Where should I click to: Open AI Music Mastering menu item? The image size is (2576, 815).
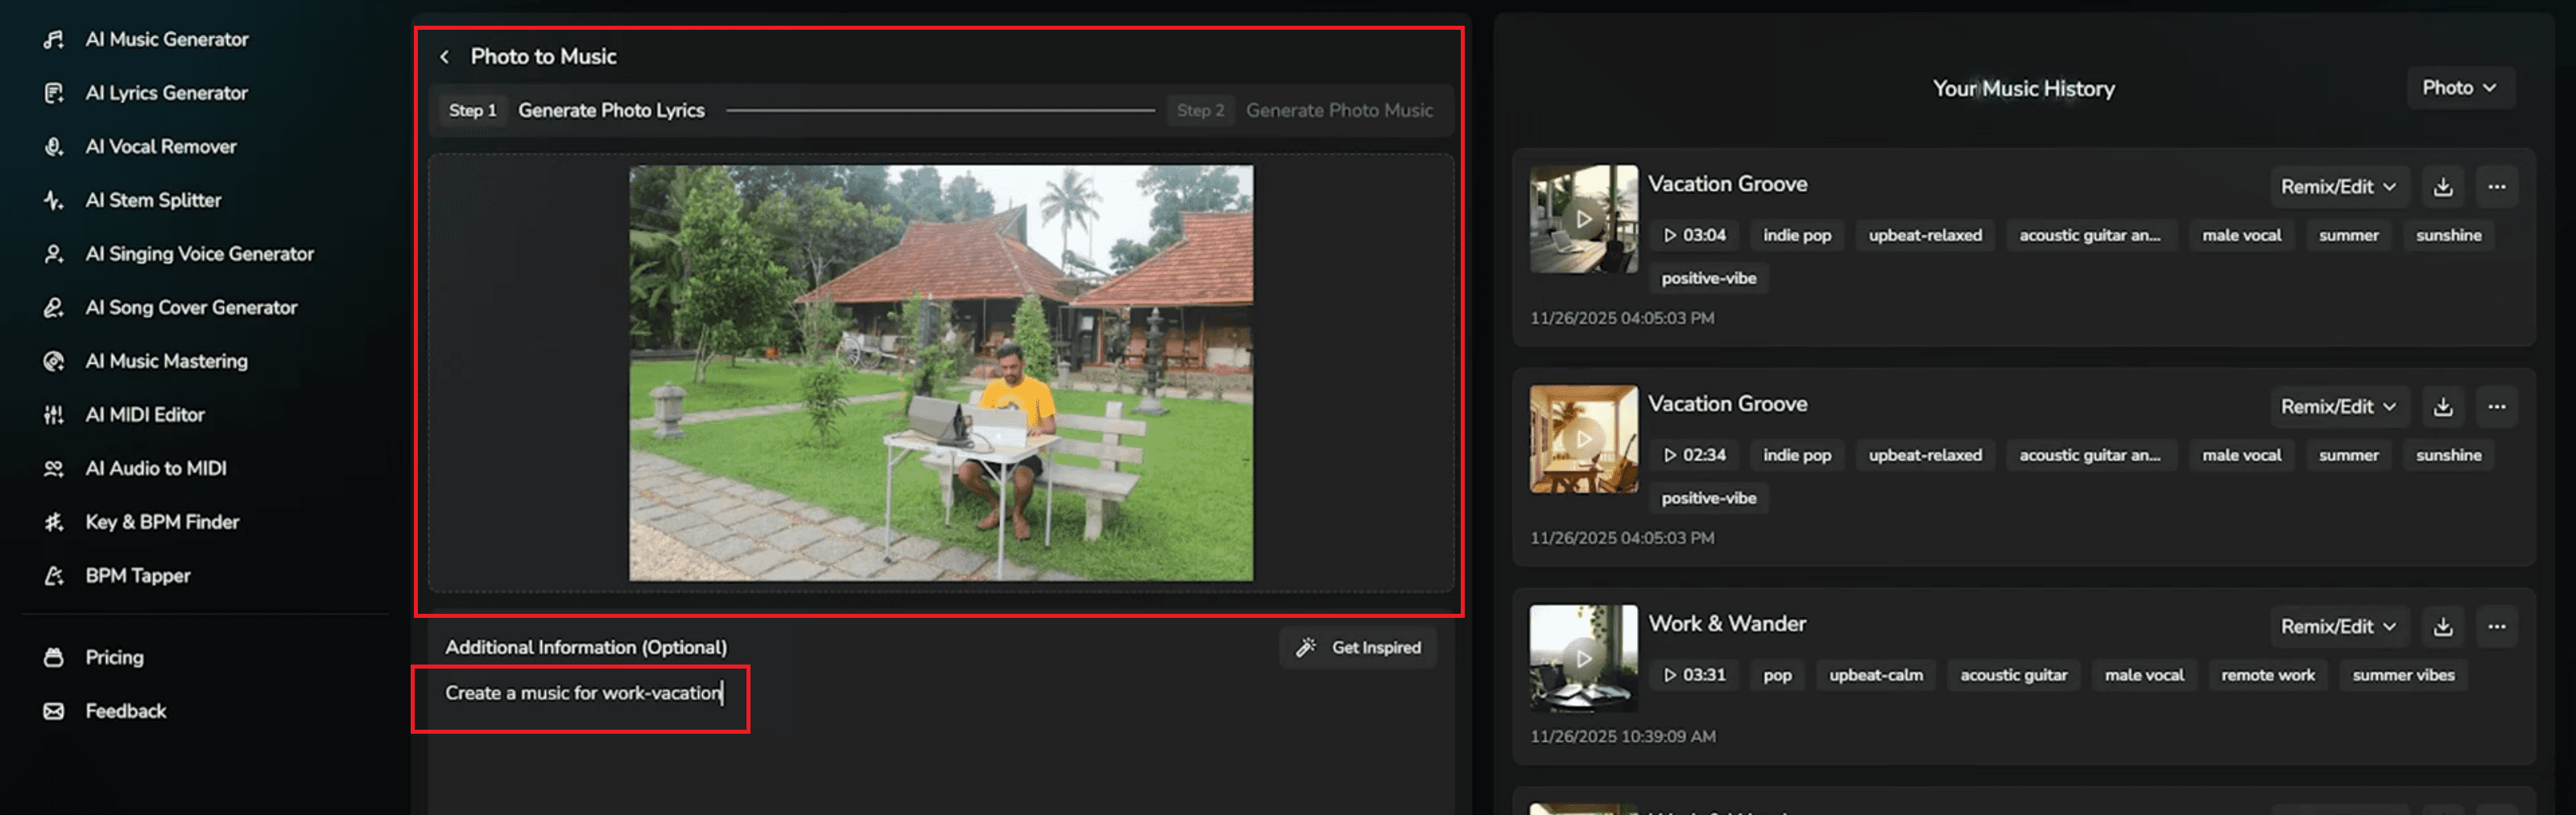click(x=166, y=361)
